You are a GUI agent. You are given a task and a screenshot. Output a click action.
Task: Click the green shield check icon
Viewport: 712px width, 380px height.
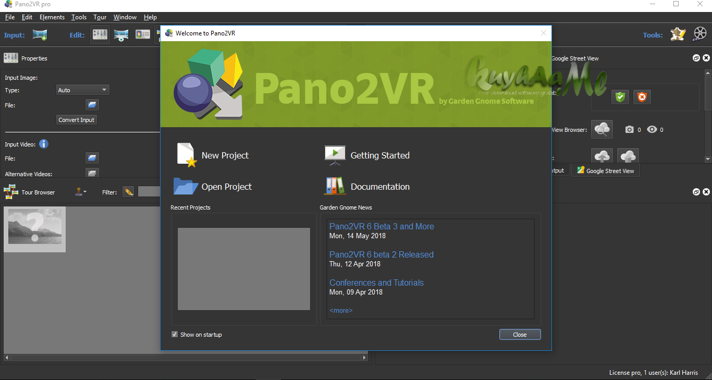coord(620,97)
